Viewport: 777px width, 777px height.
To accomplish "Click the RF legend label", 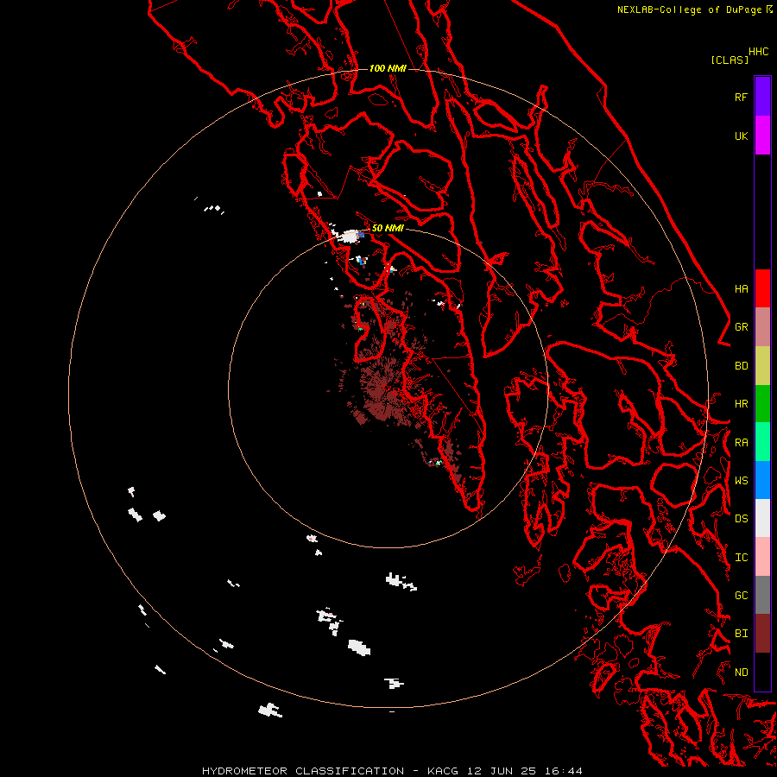I will point(741,97).
